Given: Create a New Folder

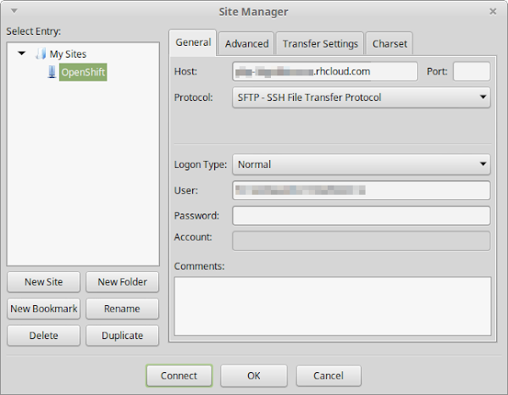Looking at the screenshot, I should tap(122, 281).
